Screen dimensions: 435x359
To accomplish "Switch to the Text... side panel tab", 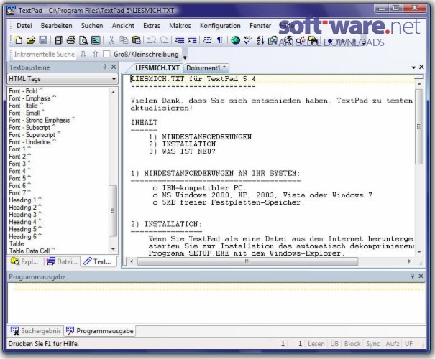I will pos(98,261).
